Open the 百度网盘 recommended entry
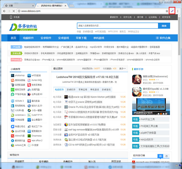The height and width of the screenshot is (169, 182). click(x=34, y=90)
